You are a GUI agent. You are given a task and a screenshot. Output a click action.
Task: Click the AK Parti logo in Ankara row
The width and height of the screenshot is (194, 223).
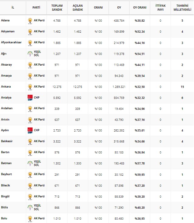(30, 87)
